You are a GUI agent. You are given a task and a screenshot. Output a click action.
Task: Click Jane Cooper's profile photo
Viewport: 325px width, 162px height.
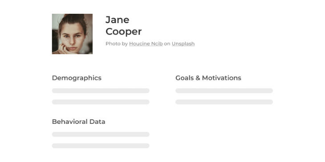(x=72, y=34)
